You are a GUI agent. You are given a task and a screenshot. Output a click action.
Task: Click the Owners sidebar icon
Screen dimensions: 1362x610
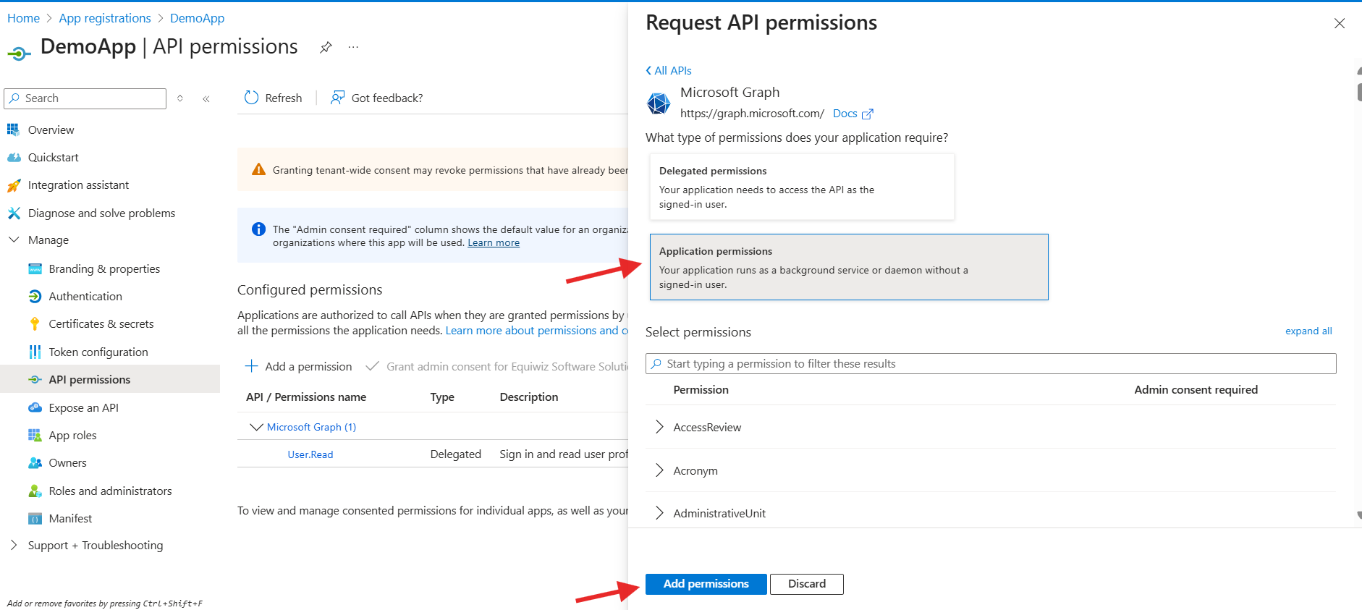coord(35,462)
